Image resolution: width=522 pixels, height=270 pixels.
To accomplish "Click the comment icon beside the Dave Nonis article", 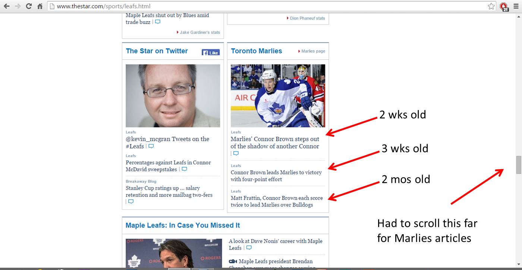I will point(249,248).
